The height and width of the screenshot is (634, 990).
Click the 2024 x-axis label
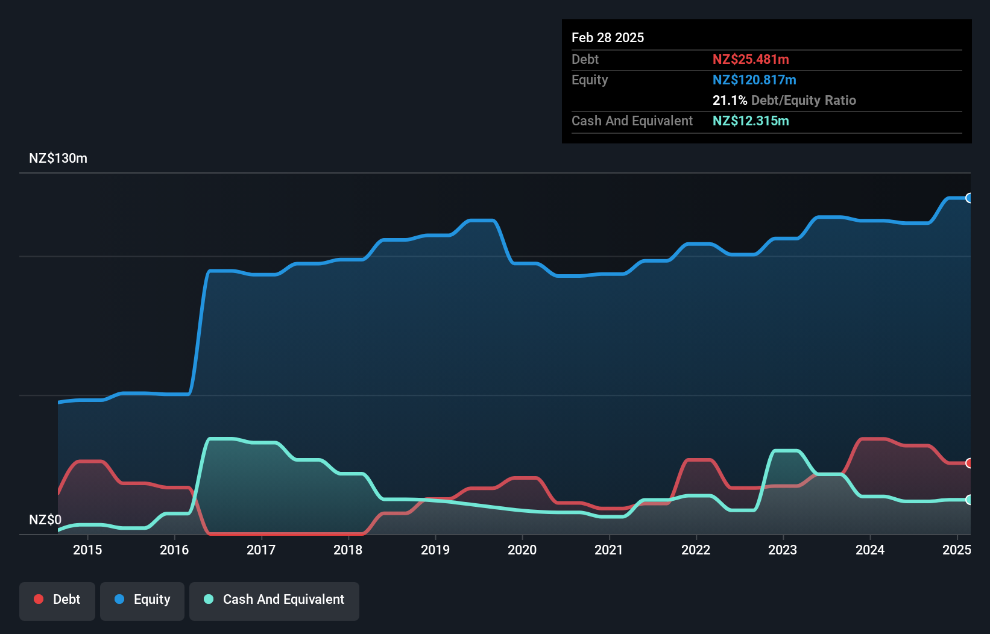[x=870, y=550]
